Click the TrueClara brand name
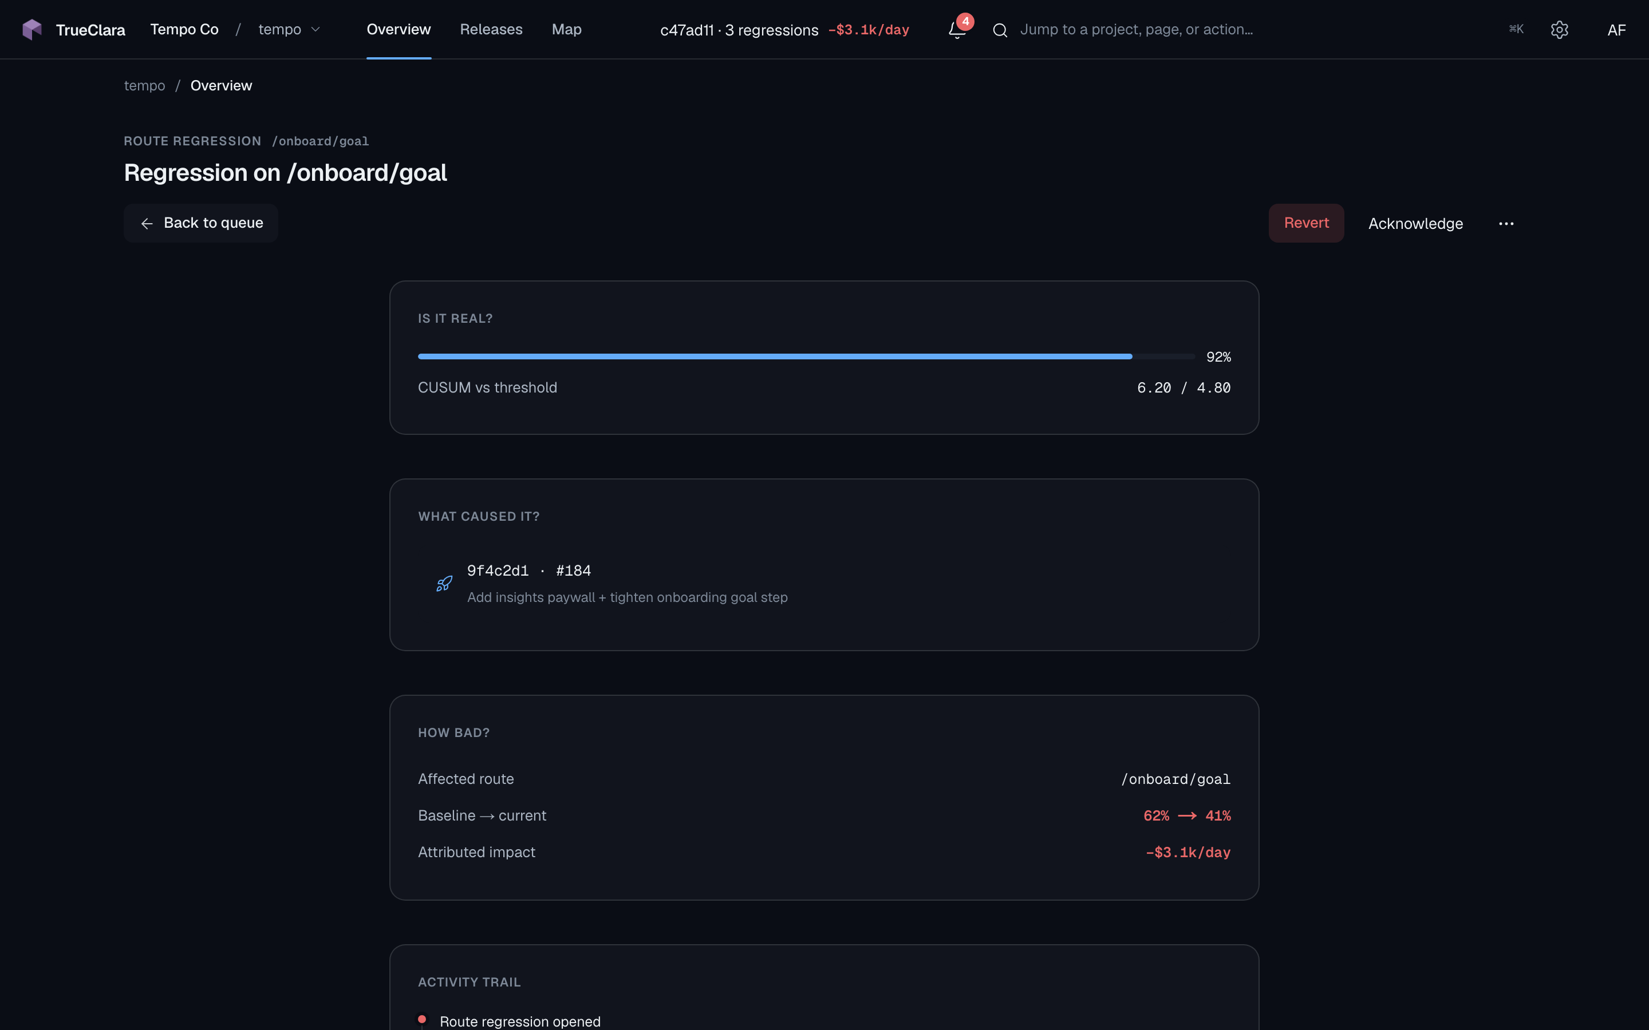 [90, 30]
